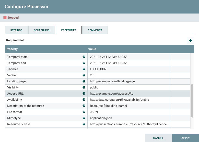Edit the landingpage URL value
This screenshot has height=142, width=199.
click(128, 81)
